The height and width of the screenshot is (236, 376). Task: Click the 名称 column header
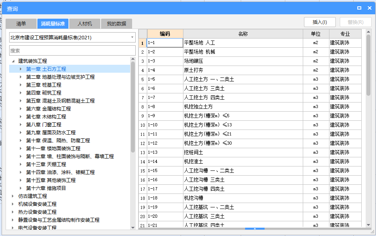click(x=243, y=34)
